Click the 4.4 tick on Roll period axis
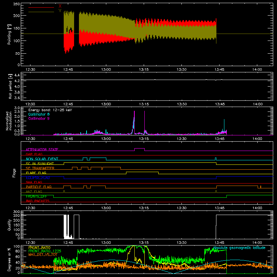The height and width of the screenshot is (277, 277). pyautogui.click(x=17, y=75)
